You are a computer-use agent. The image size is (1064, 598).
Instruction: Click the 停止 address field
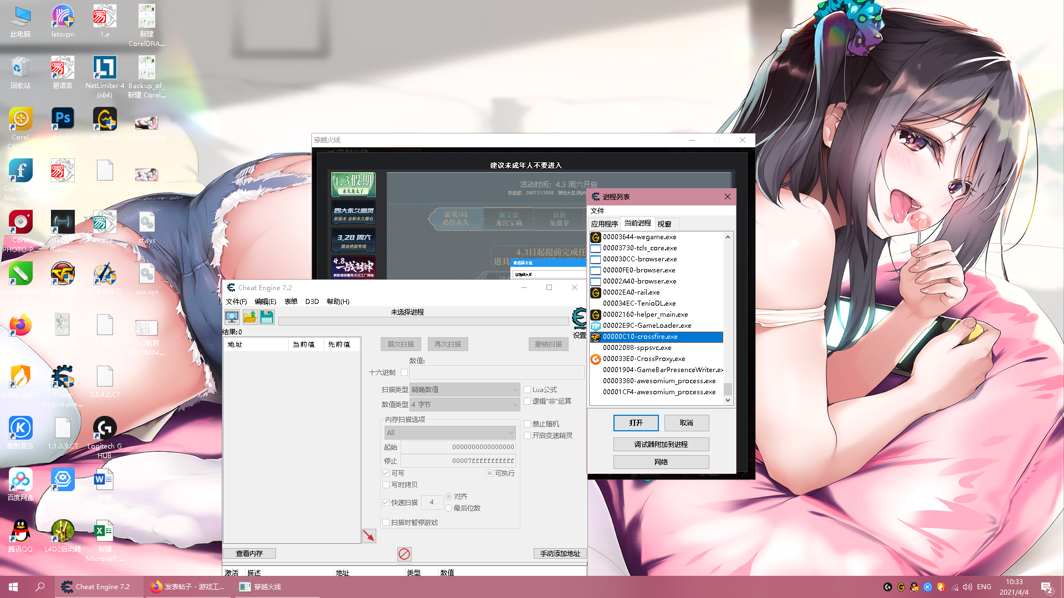458,461
